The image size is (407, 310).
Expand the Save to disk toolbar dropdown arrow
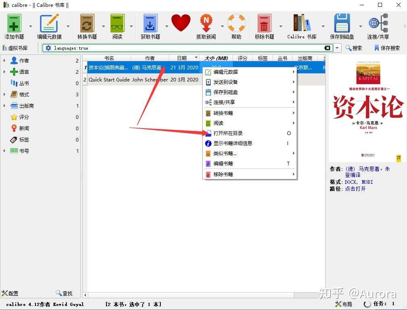(x=360, y=26)
